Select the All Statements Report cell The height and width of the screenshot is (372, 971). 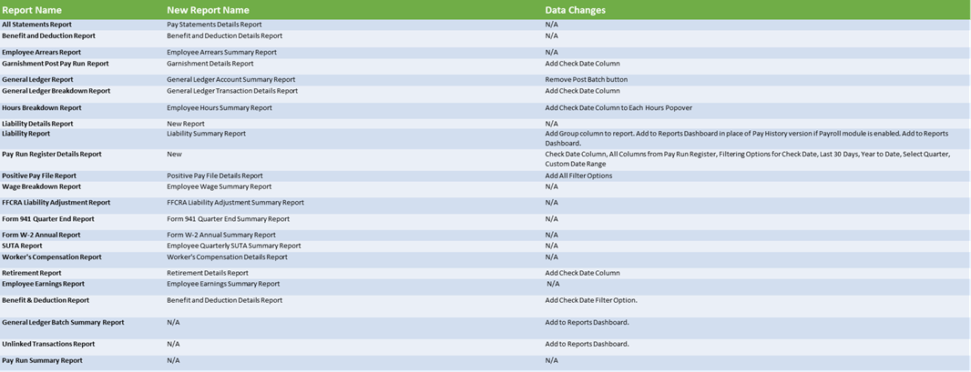tap(37, 25)
